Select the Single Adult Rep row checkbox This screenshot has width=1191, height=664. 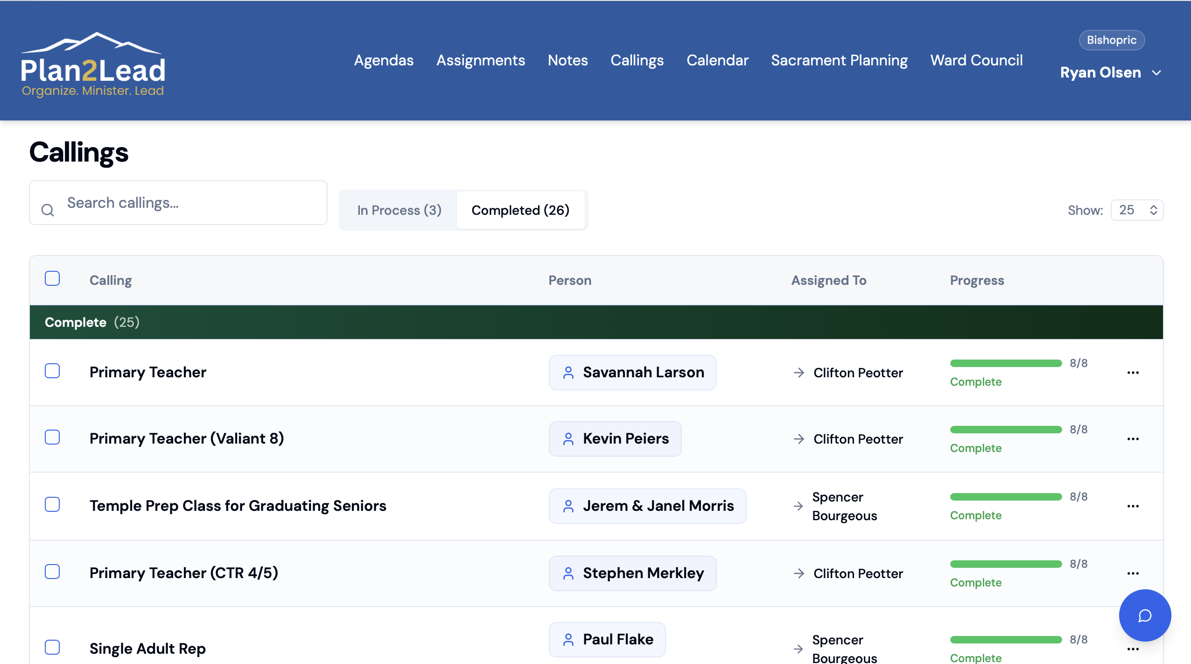coord(52,647)
